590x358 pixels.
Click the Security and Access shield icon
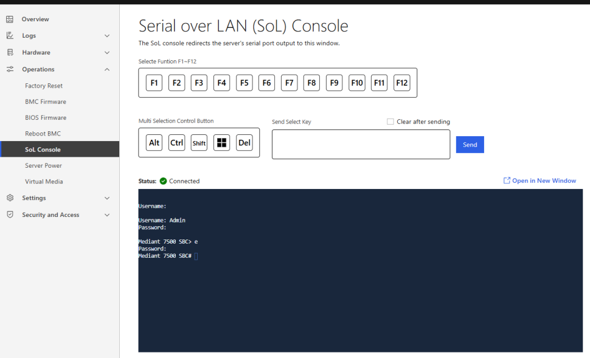10,215
